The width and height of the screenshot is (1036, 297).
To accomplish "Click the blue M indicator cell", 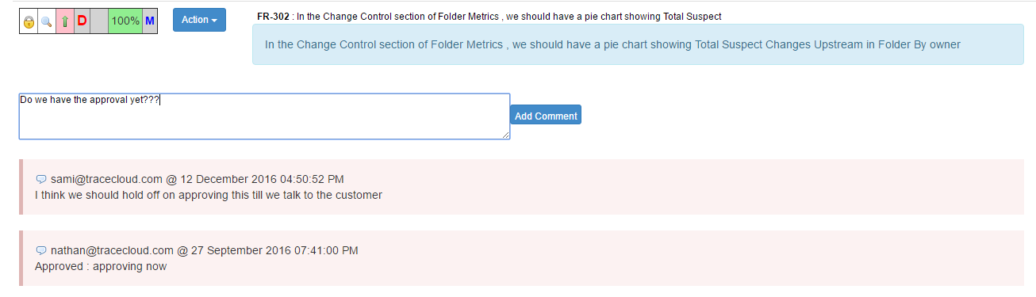I will (150, 21).
